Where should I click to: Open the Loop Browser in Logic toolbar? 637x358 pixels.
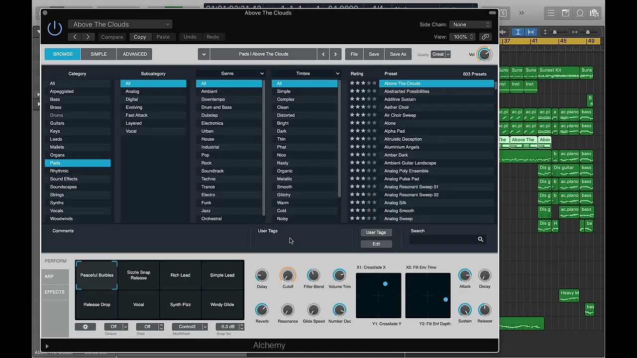580,13
